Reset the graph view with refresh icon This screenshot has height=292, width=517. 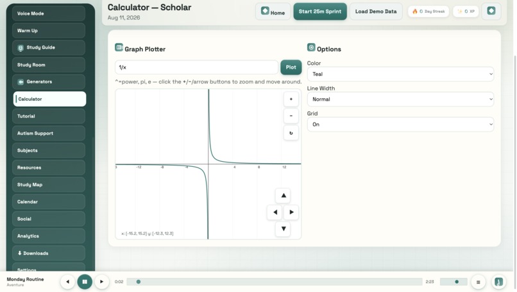(x=291, y=133)
